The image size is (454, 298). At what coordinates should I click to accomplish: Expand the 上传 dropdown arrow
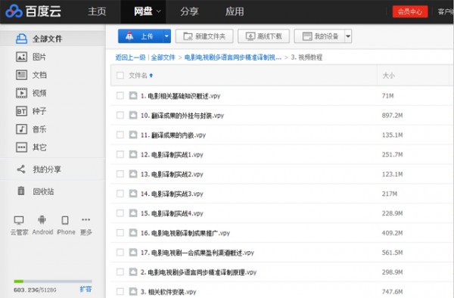[166, 36]
